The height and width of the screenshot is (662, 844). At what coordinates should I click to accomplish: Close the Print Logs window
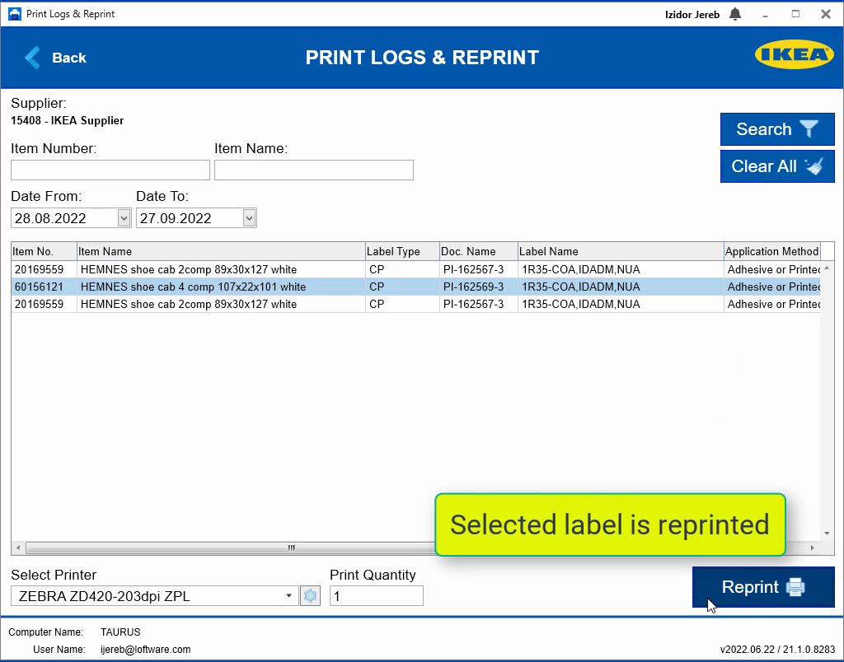(x=826, y=14)
